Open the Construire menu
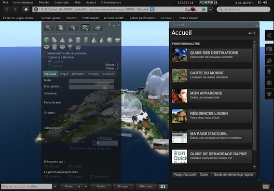This screenshot has width=274, height=191. point(62,3)
